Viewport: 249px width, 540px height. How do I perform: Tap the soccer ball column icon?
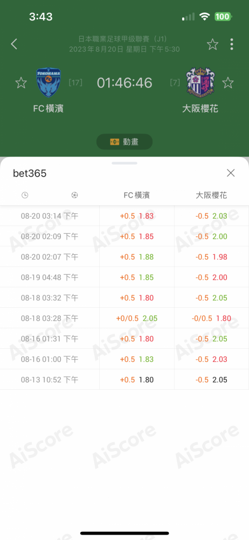pos(74,195)
